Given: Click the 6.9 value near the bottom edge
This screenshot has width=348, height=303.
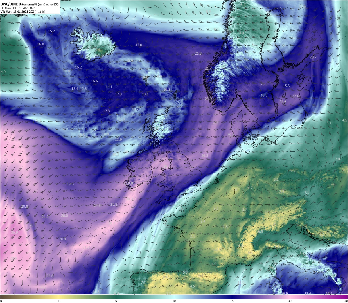Looking at the screenshot, I should point(285,293).
